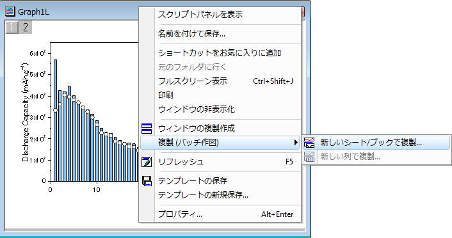Viewport: 452px width, 238px height.
Task: Click the new sheet/book duplicate icon
Action: pos(309,143)
